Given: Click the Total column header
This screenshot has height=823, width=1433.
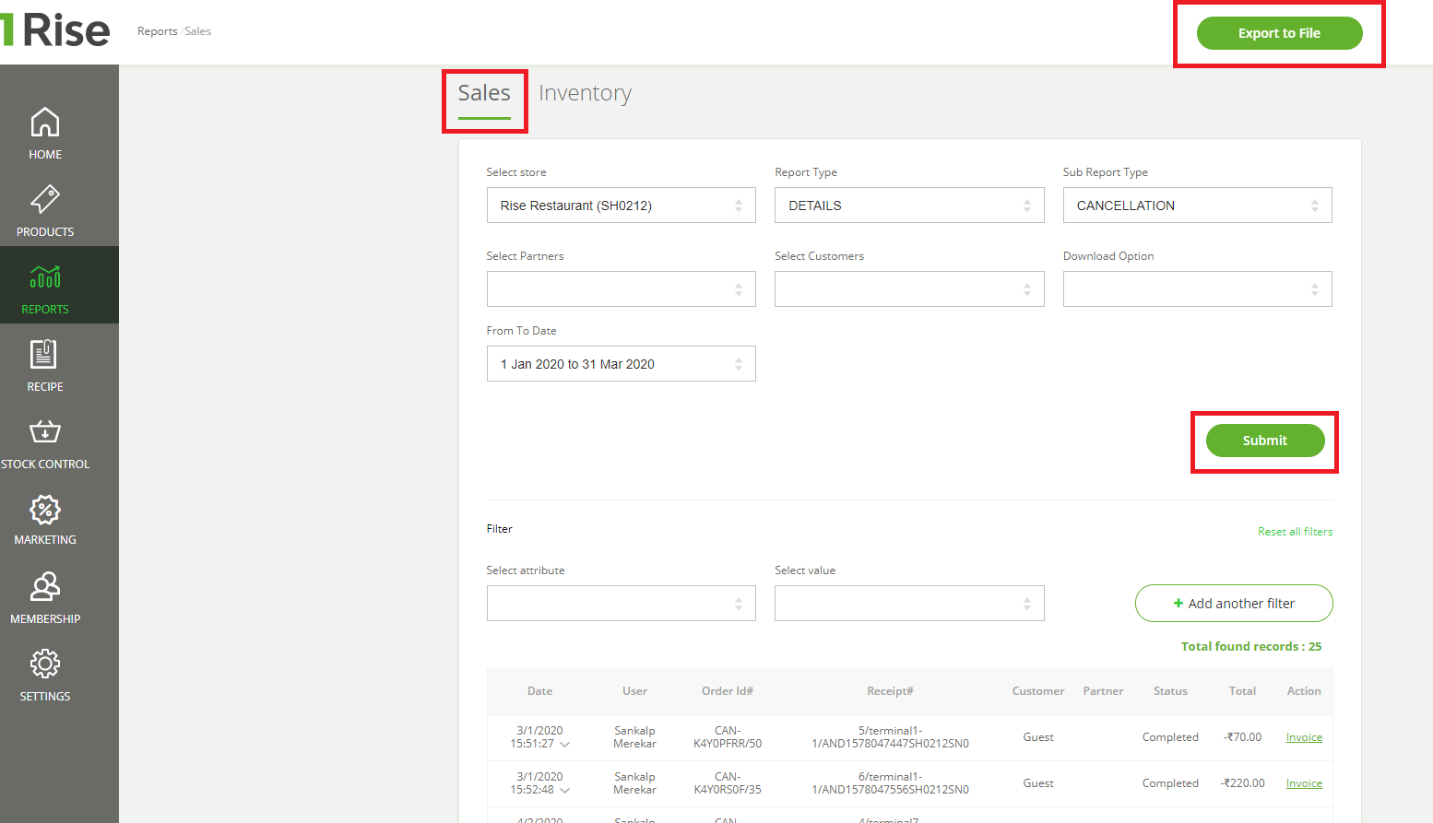Looking at the screenshot, I should click(x=1242, y=691).
